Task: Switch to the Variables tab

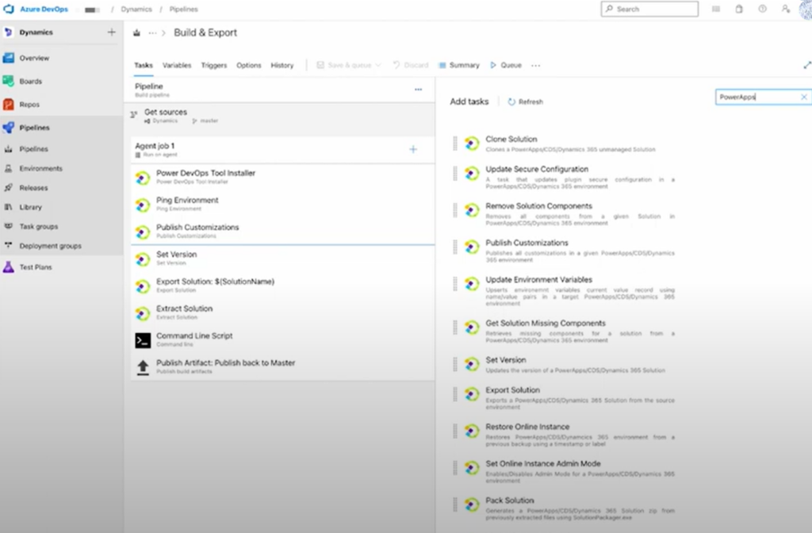Action: coord(177,65)
